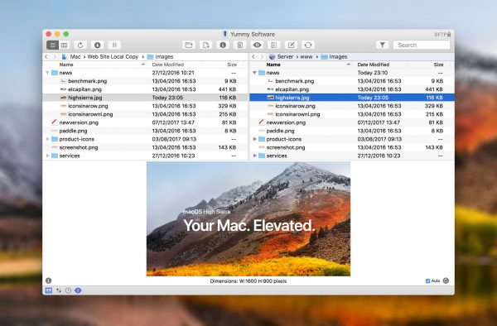The image size is (497, 326).
Task: Click the SFTP lock indicator
Action: tap(442, 34)
